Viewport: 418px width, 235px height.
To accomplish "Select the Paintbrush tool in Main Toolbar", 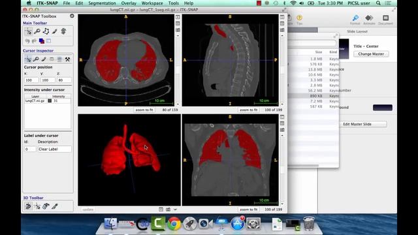I will [x=55, y=31].
